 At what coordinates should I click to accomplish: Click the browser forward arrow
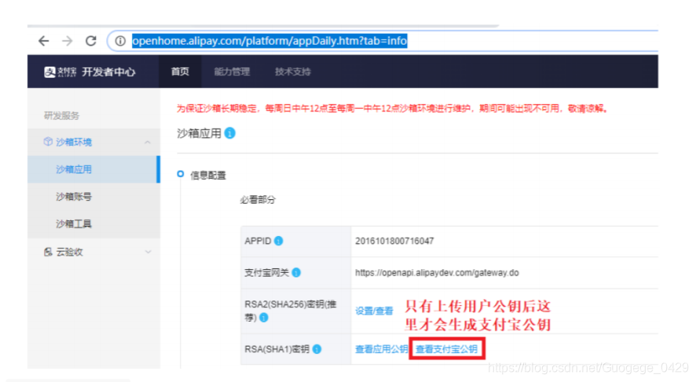coord(67,41)
